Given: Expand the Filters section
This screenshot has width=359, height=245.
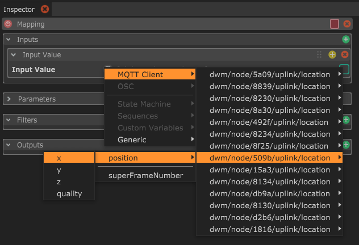Looking at the screenshot, I should coord(9,120).
